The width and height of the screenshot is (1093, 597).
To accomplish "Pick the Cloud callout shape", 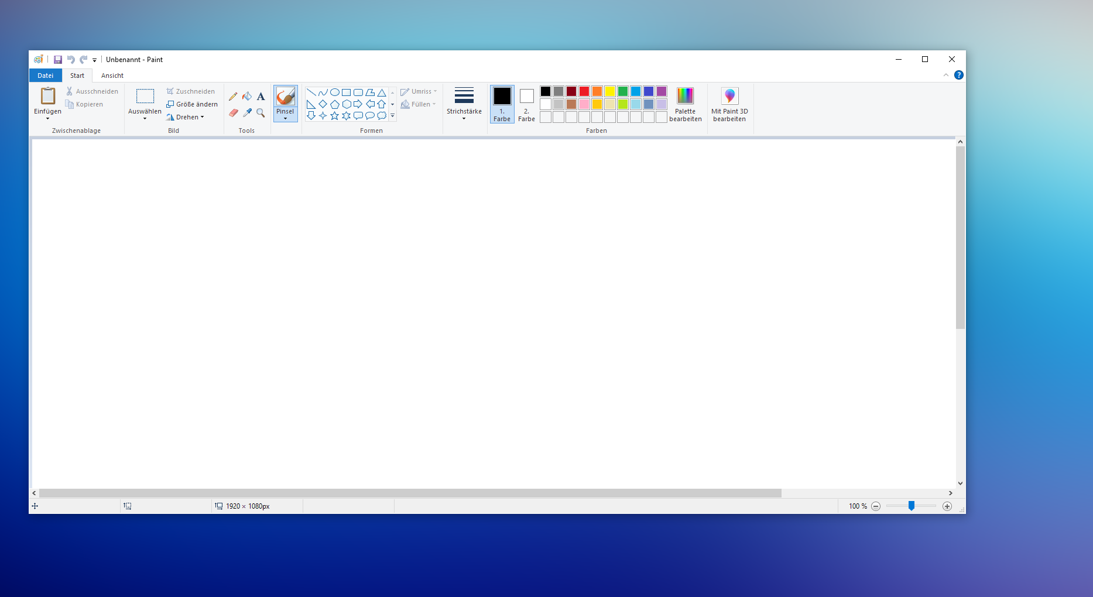I will (x=381, y=116).
